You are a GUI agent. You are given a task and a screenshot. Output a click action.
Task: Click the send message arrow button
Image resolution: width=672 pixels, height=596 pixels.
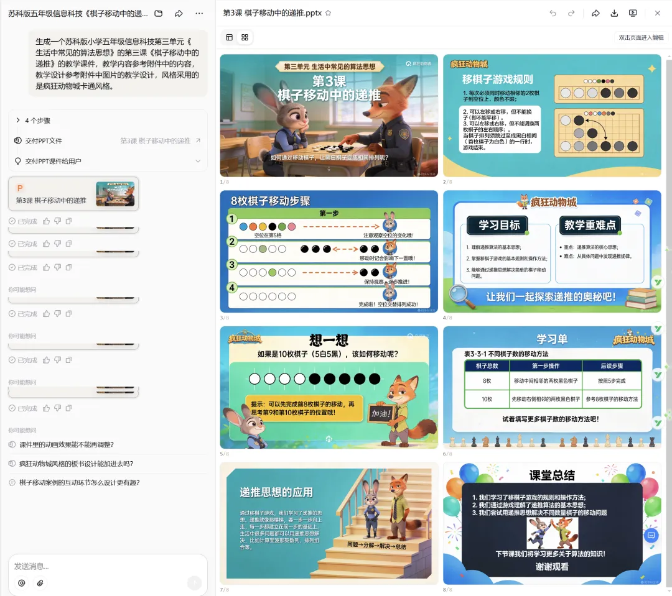click(x=194, y=582)
